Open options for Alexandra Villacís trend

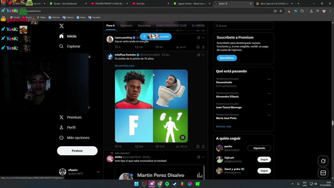(x=269, y=93)
